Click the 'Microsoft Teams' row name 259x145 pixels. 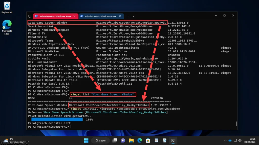(x=41, y=41)
